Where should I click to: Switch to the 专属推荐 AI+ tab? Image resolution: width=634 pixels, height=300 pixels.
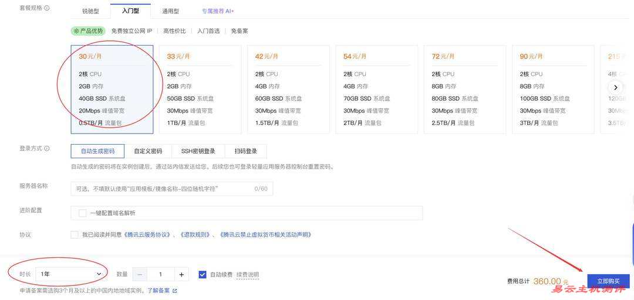[x=218, y=11]
